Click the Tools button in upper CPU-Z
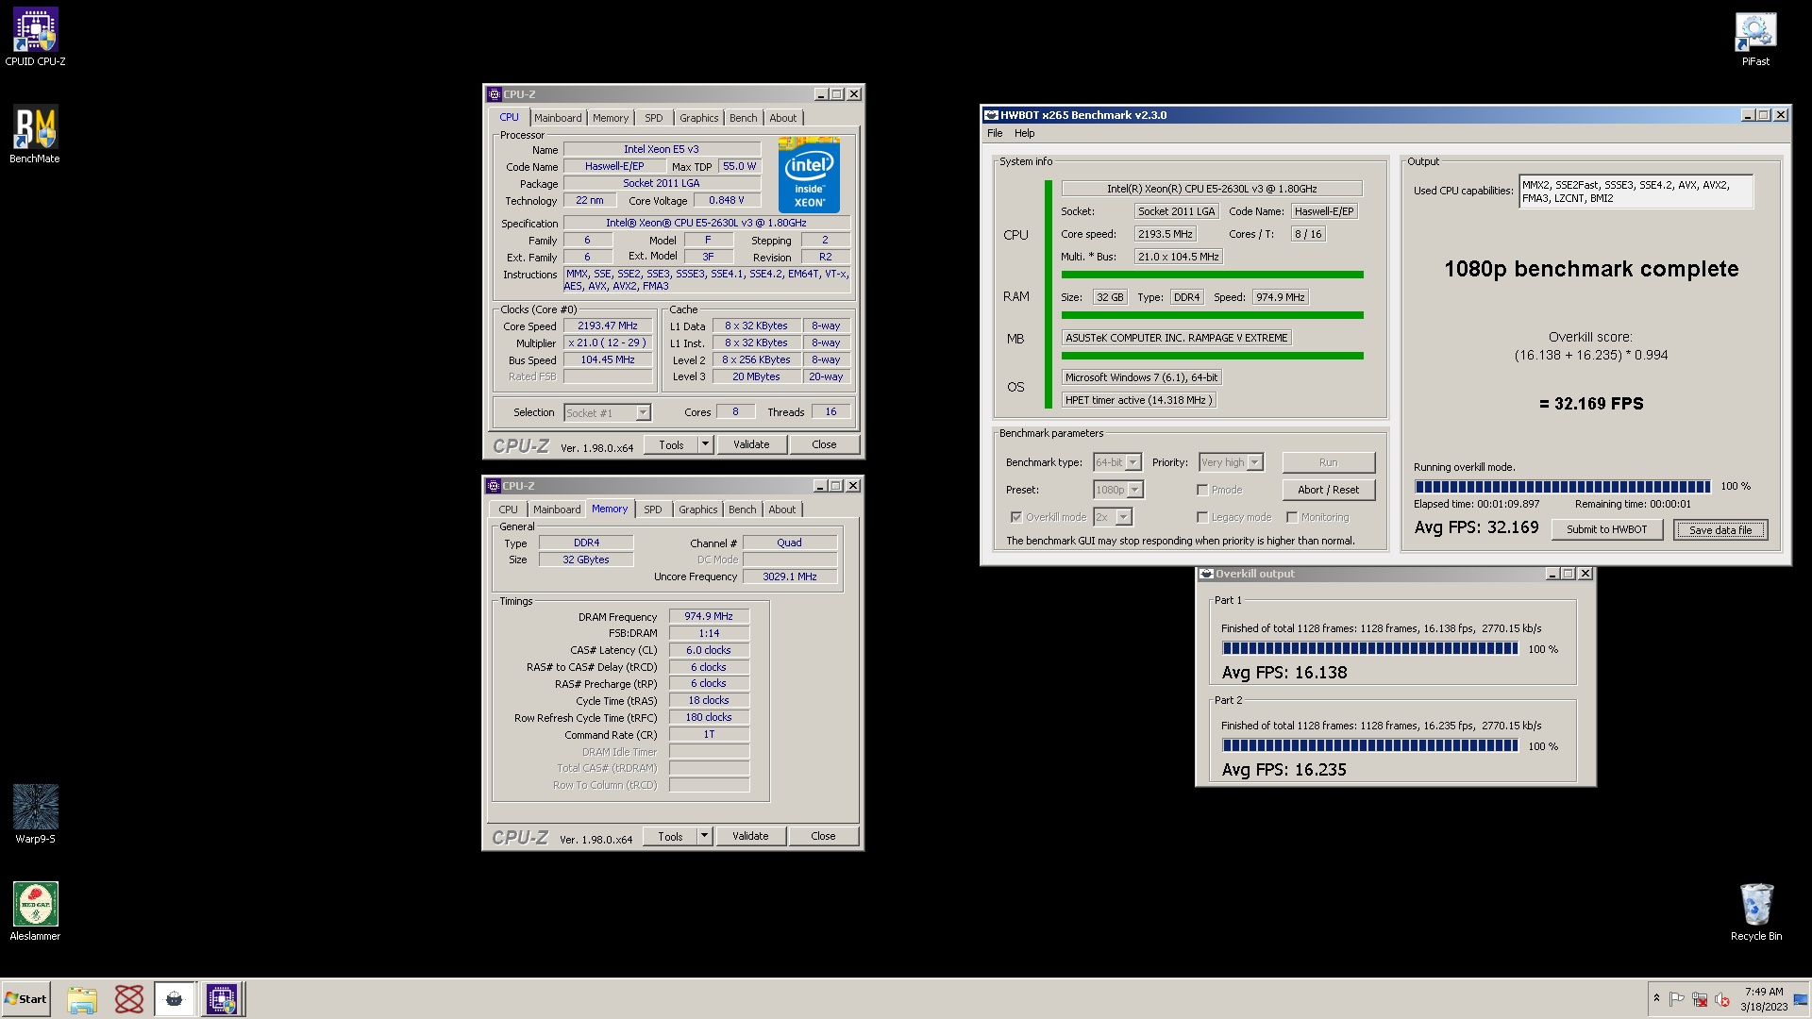 tap(671, 444)
